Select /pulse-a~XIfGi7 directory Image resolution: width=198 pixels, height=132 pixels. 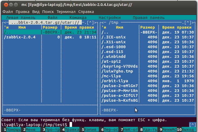pos(148,95)
